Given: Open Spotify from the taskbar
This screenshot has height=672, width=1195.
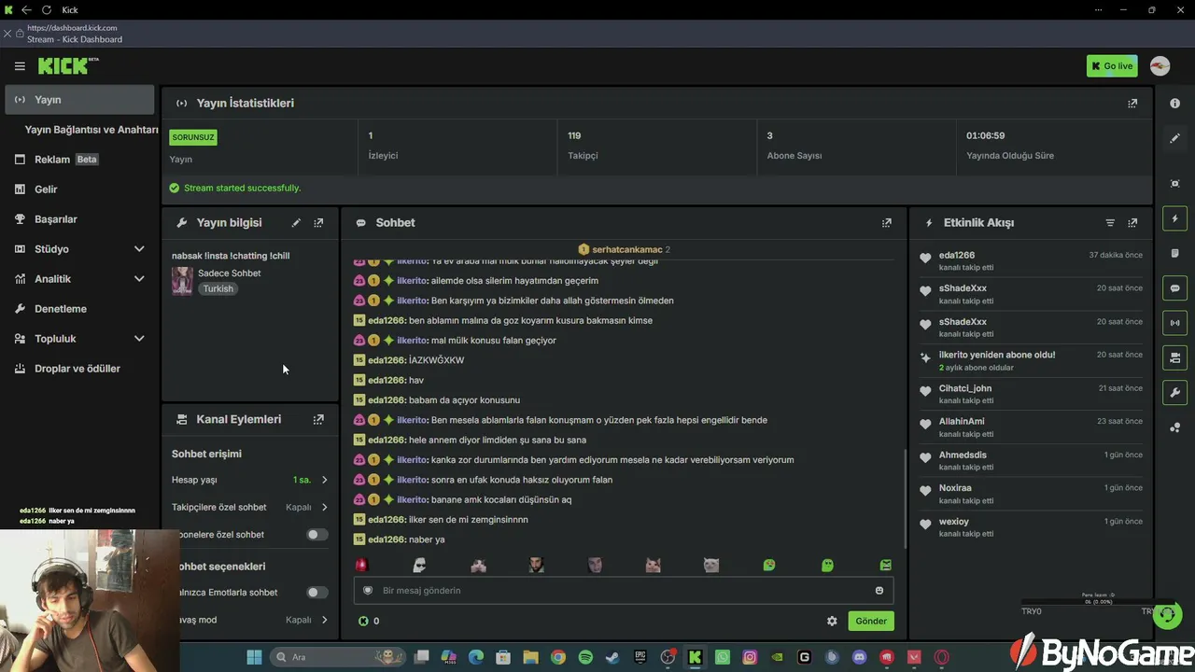Looking at the screenshot, I should (x=585, y=657).
